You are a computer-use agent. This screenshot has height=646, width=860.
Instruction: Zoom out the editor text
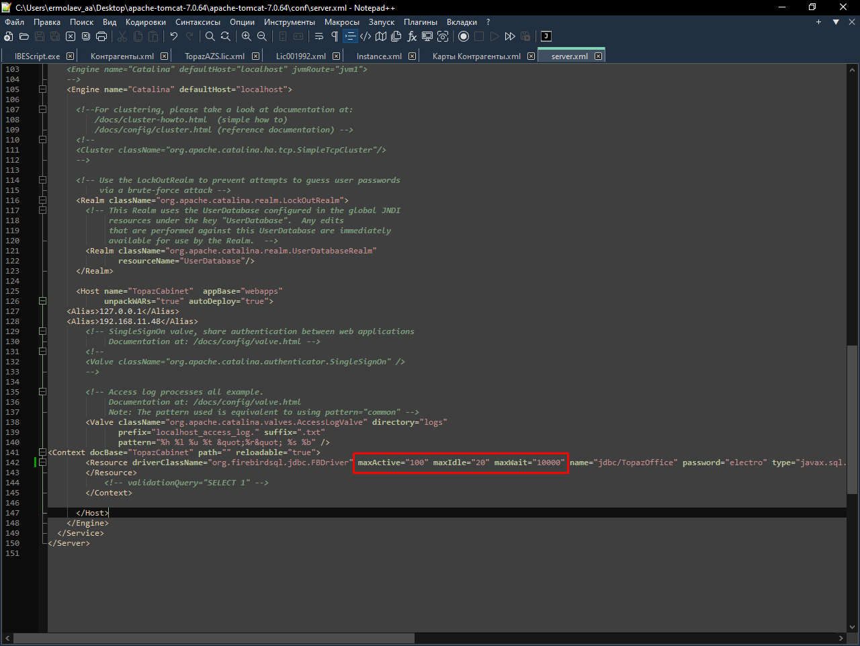click(262, 36)
